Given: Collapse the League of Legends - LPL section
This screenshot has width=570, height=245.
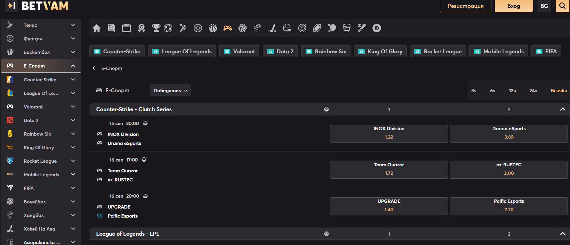Looking at the screenshot, I should click(562, 234).
